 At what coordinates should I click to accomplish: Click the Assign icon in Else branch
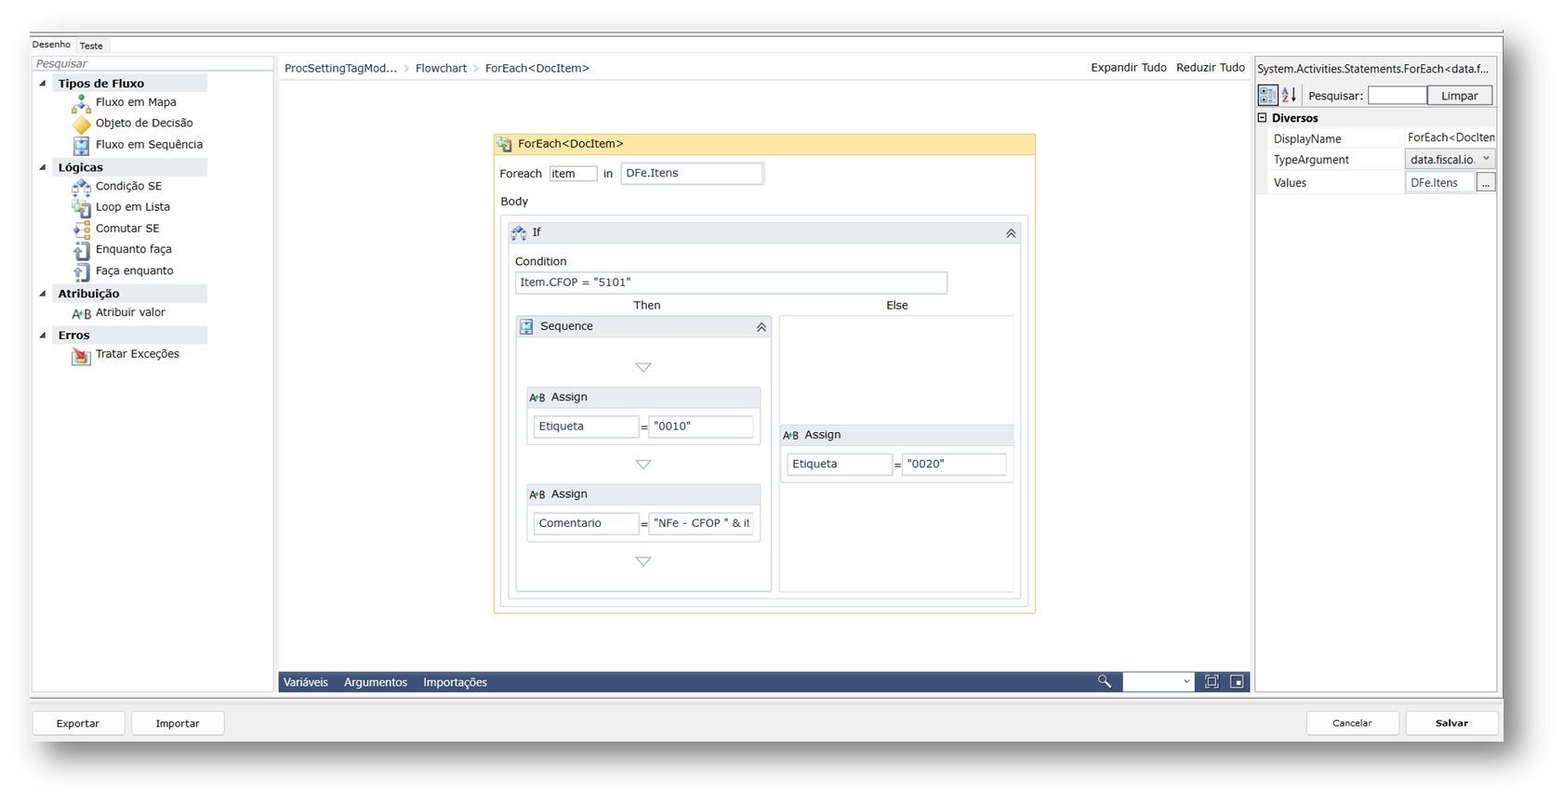pos(790,435)
